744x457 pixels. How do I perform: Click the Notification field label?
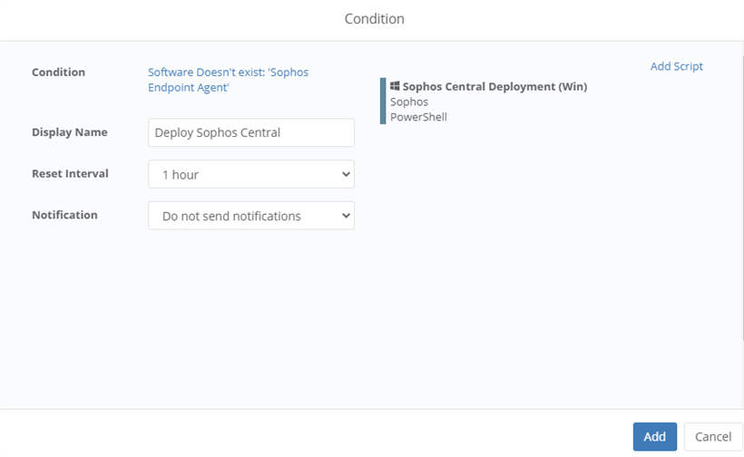64,215
